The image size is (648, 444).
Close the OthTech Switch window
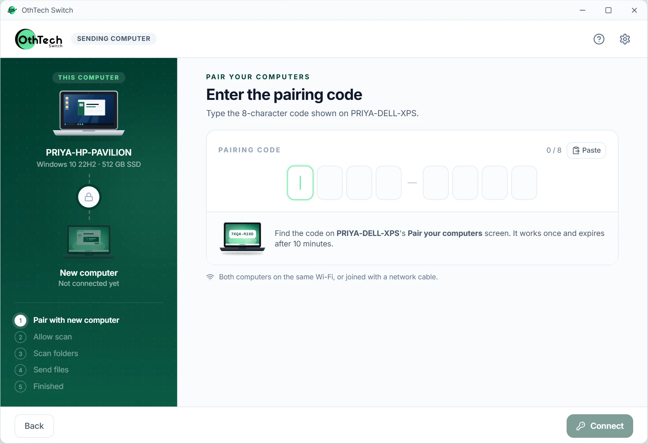pyautogui.click(x=634, y=10)
